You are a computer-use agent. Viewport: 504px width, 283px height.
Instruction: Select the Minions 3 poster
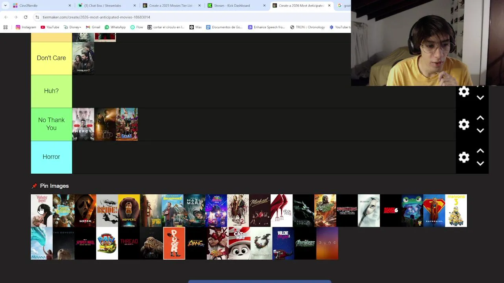tap(456, 211)
